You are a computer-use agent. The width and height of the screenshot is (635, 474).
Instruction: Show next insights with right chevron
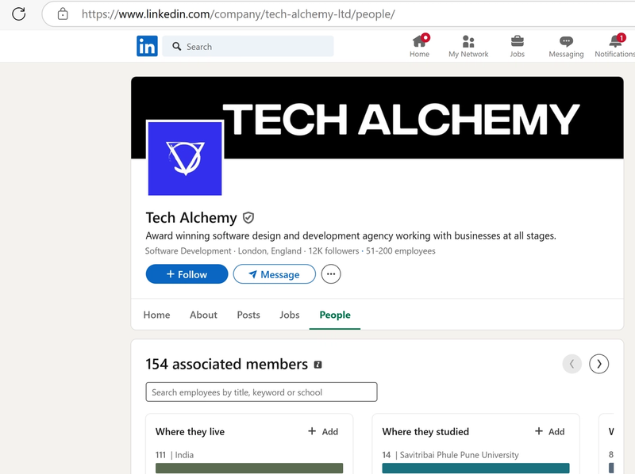pyautogui.click(x=599, y=364)
